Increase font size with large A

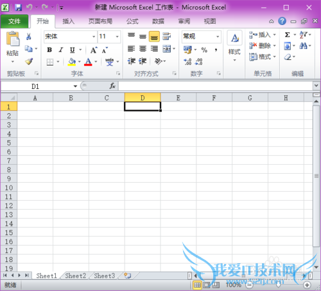[x=94, y=50]
